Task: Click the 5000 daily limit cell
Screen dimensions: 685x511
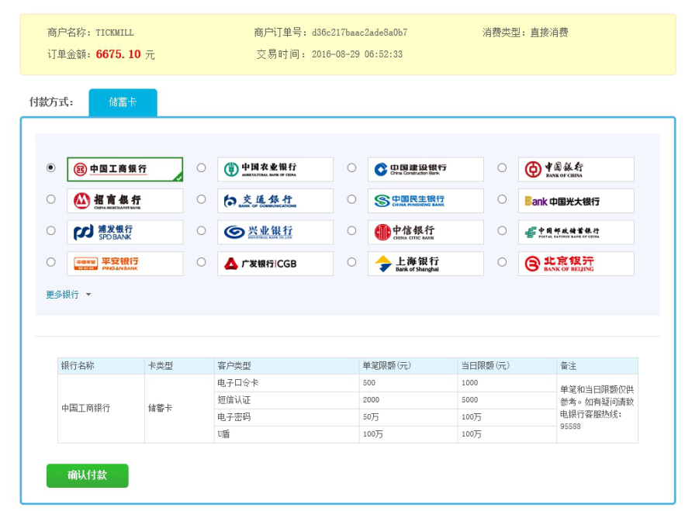Action: coord(507,400)
